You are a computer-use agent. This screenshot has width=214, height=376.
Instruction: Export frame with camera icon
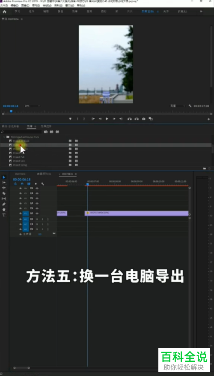coord(144,119)
